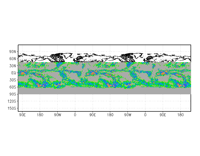Click the leftmost 90W longitude label
The width and height of the screenshot is (200, 156).
pyautogui.click(x=58, y=115)
